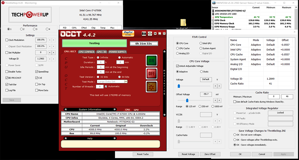This screenshot has height=160, width=299.
Task: Click the green Testing progress bar
Action: point(94,43)
